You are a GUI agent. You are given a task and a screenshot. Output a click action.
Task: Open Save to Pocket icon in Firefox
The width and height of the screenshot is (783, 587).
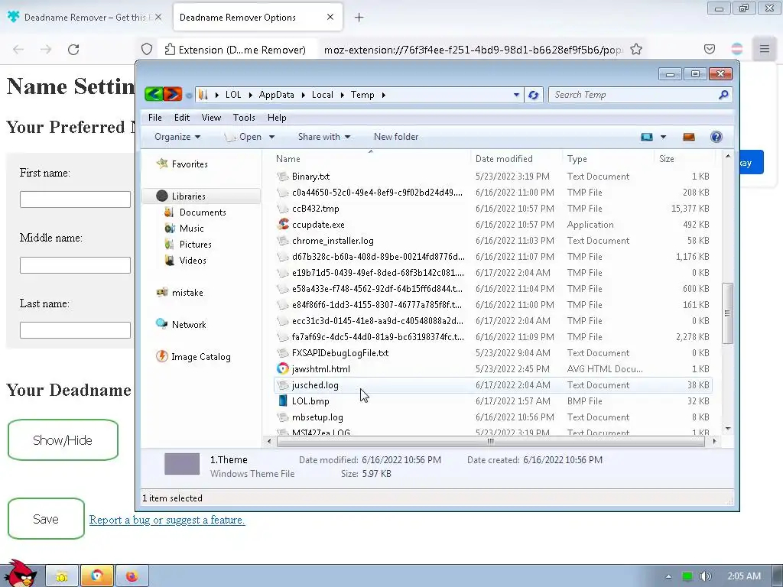(709, 49)
